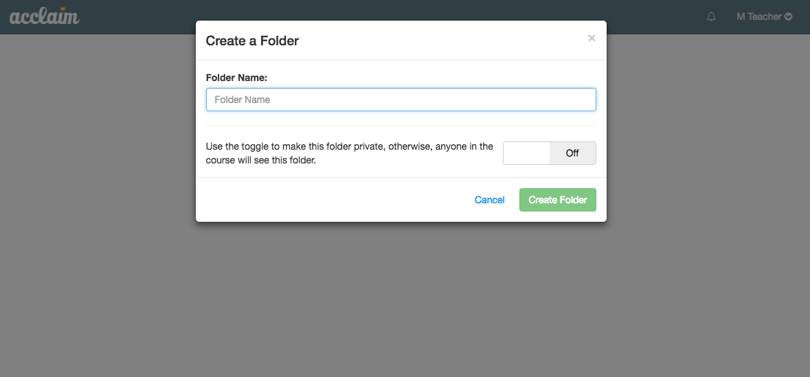Screen dimensions: 810x377
Task: Click the M Teacher account name
Action: tap(758, 16)
